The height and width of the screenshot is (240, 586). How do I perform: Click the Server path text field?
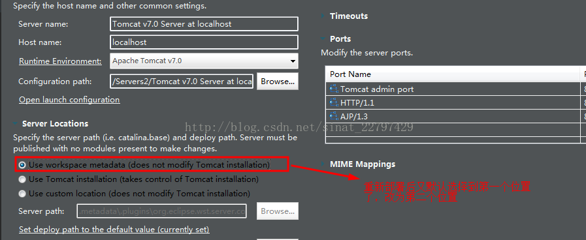pos(161,211)
